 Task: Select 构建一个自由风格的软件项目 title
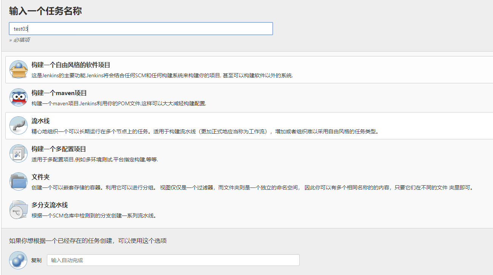71,65
